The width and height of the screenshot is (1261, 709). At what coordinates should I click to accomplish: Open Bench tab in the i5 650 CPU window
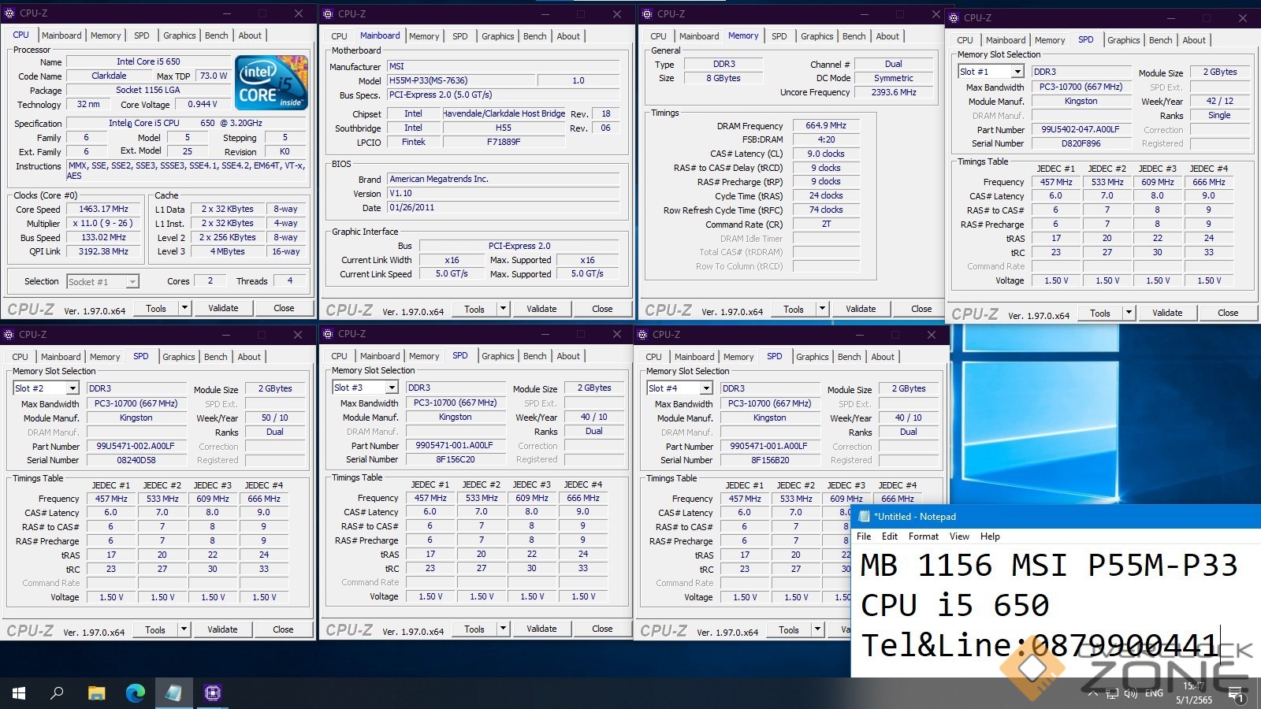pos(216,35)
